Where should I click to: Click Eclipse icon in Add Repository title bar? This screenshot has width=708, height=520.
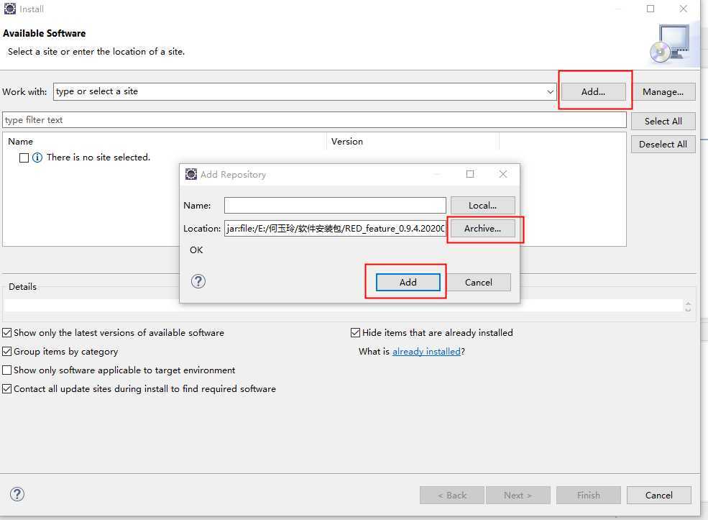pyautogui.click(x=191, y=174)
